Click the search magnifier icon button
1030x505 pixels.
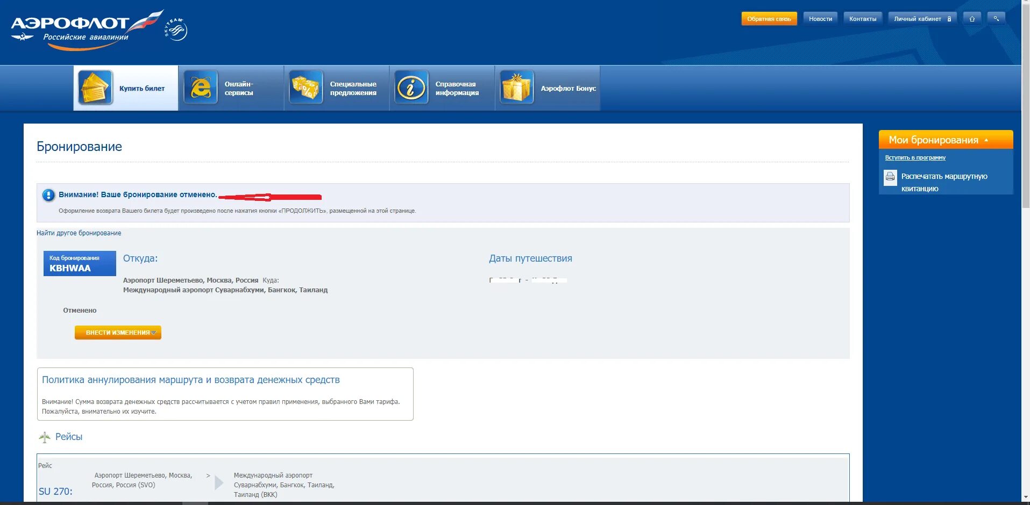[996, 19]
